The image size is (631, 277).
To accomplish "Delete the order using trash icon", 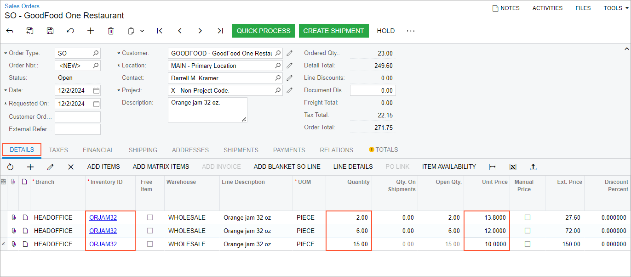I will tap(111, 31).
